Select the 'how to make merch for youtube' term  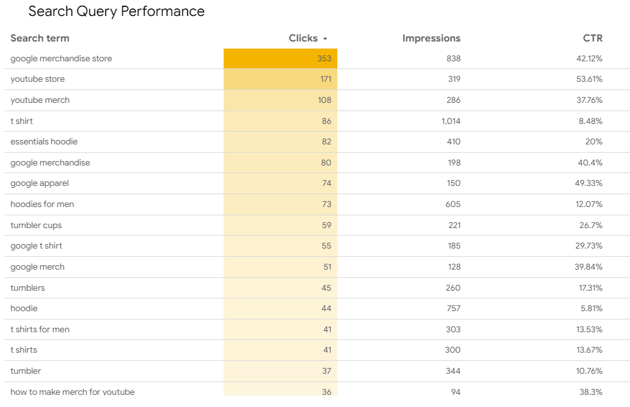pos(73,392)
